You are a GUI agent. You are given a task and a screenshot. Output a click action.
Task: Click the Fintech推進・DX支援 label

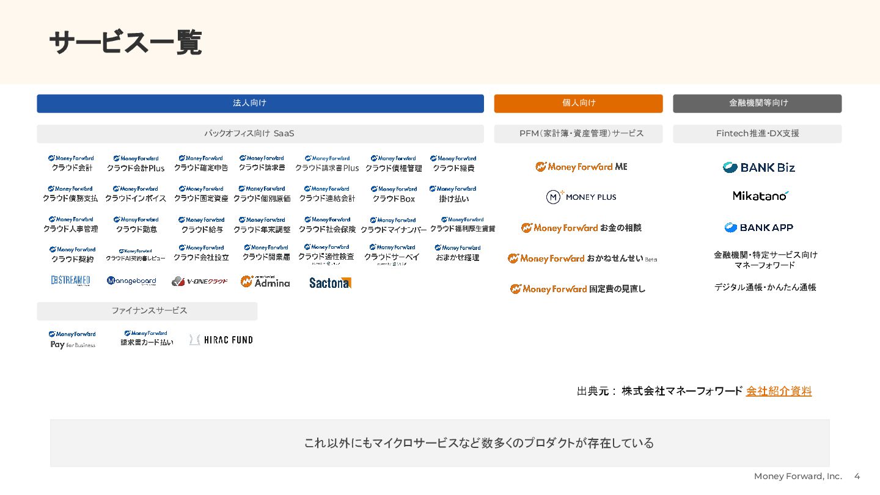point(758,133)
